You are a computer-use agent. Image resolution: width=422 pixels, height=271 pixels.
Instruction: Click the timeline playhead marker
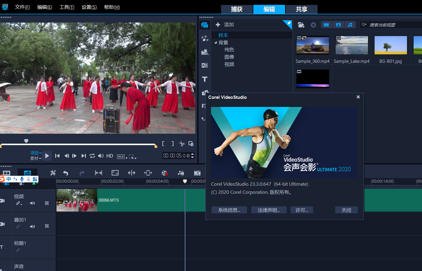185,181
